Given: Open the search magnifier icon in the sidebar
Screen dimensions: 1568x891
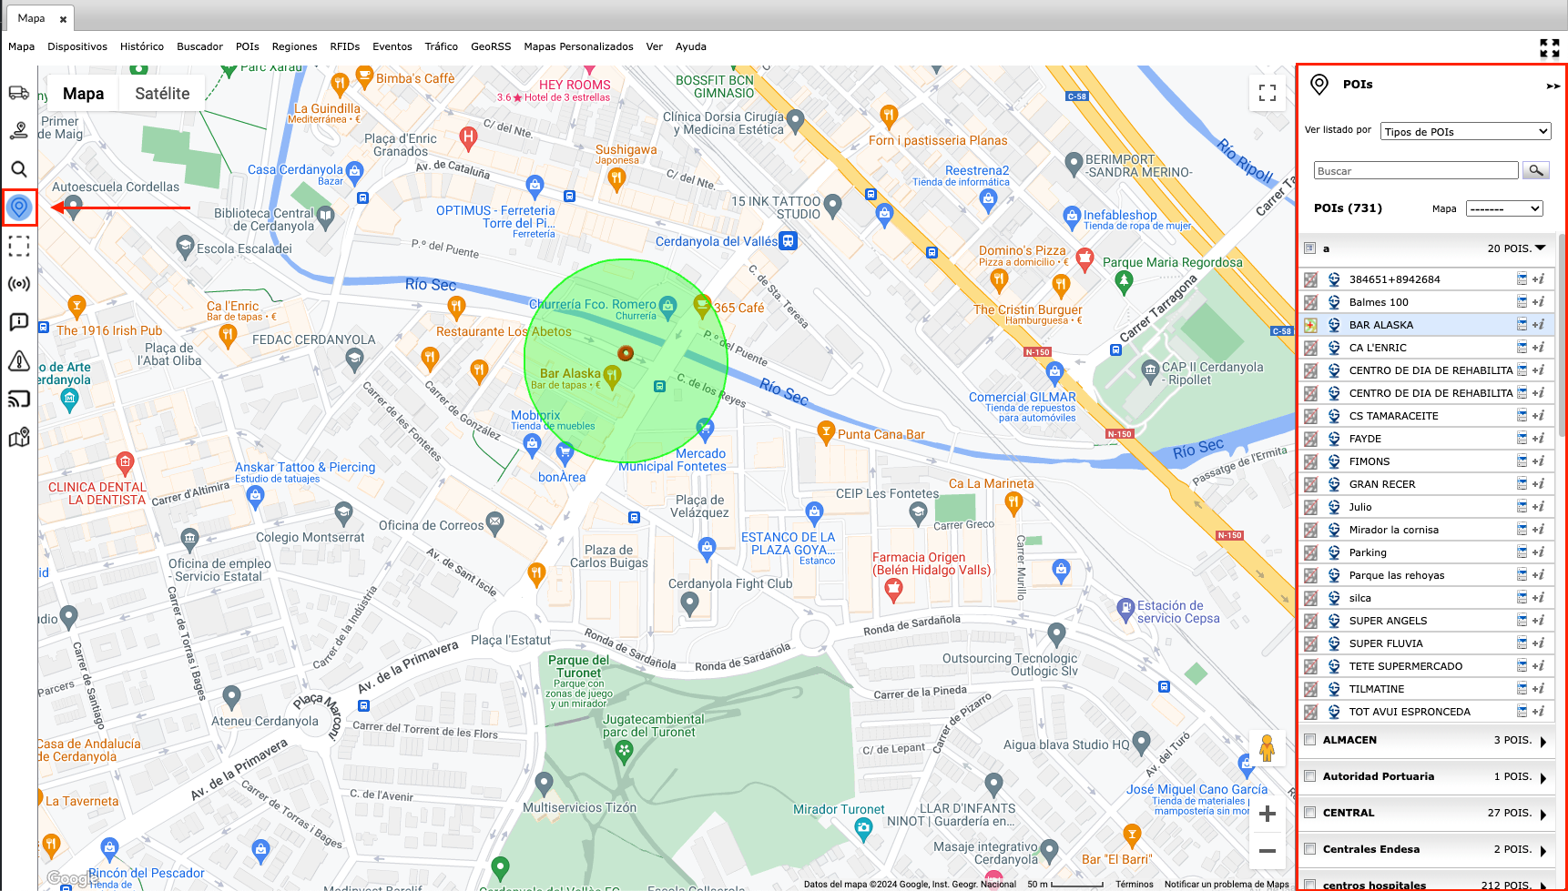Looking at the screenshot, I should 19,169.
